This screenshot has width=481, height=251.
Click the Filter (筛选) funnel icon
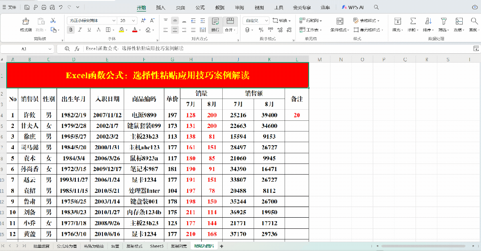444,21
